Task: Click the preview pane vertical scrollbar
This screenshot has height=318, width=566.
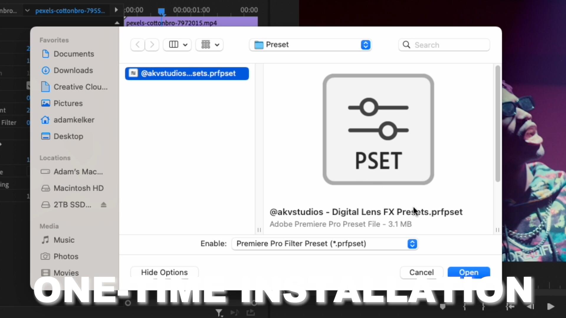Action: tap(498, 124)
